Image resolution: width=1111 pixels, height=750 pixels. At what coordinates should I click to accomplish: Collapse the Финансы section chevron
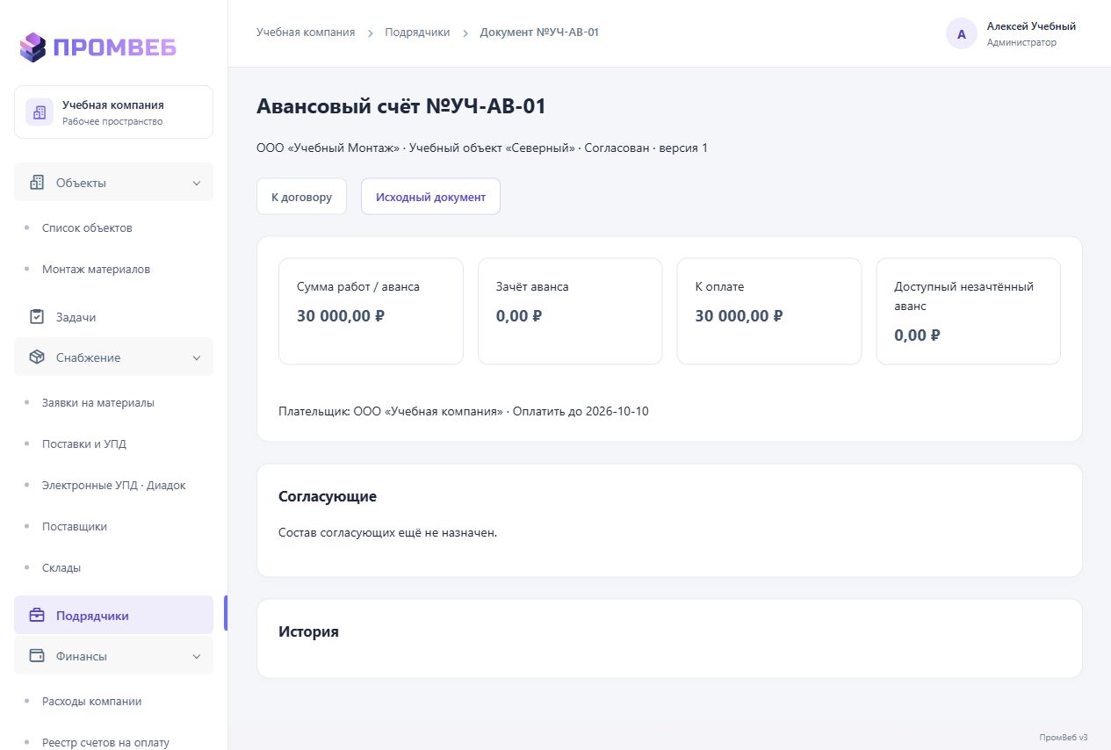pos(197,656)
